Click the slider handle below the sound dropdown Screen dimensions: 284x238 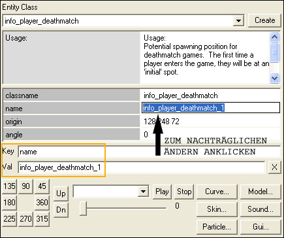[x=83, y=208]
